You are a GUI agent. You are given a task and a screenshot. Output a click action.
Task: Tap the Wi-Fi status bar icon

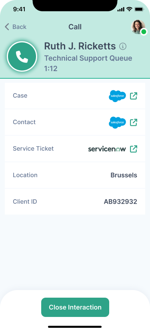[129, 9]
